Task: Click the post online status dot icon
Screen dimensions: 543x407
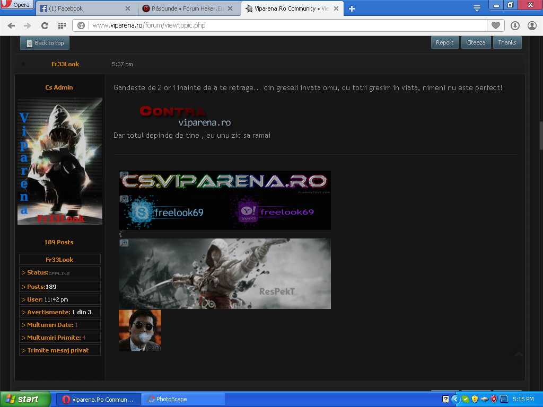Action: [x=23, y=64]
